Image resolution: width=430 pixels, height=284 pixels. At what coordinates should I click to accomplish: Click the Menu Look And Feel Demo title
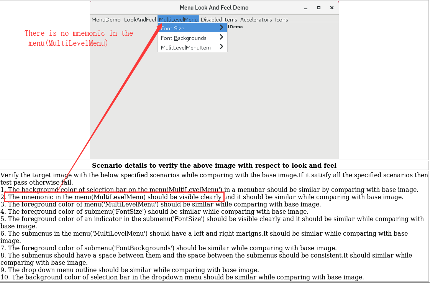pos(214,8)
